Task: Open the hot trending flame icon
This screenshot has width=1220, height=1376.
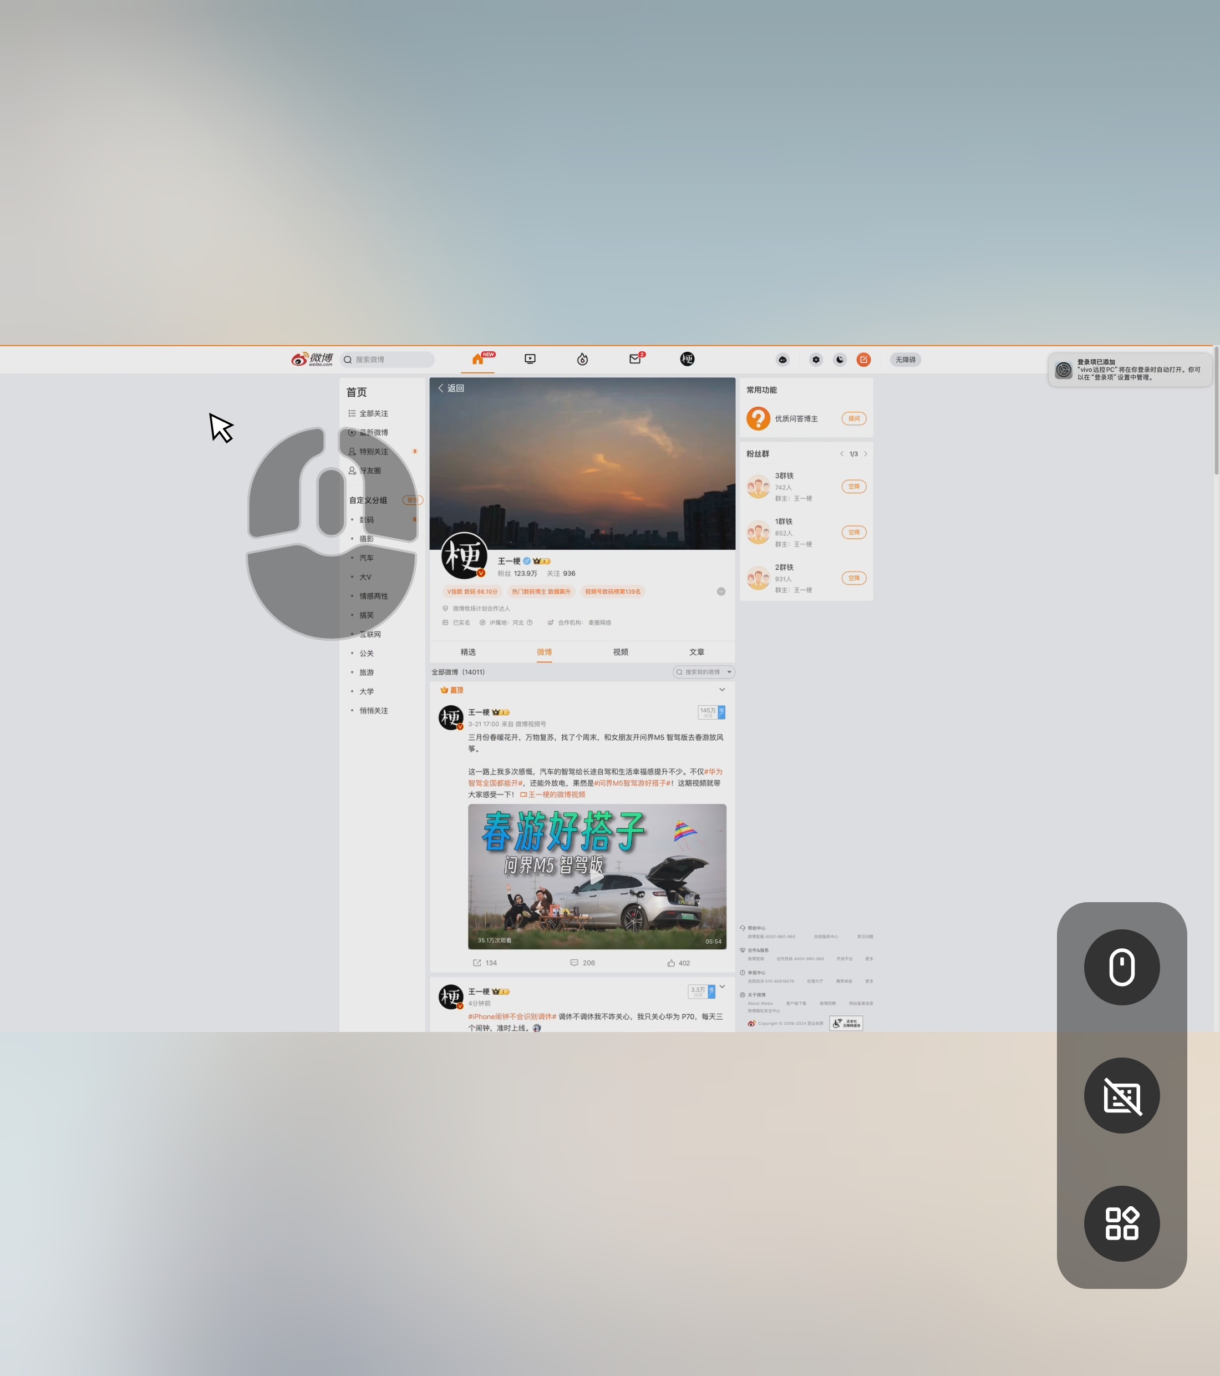Action: coord(583,360)
